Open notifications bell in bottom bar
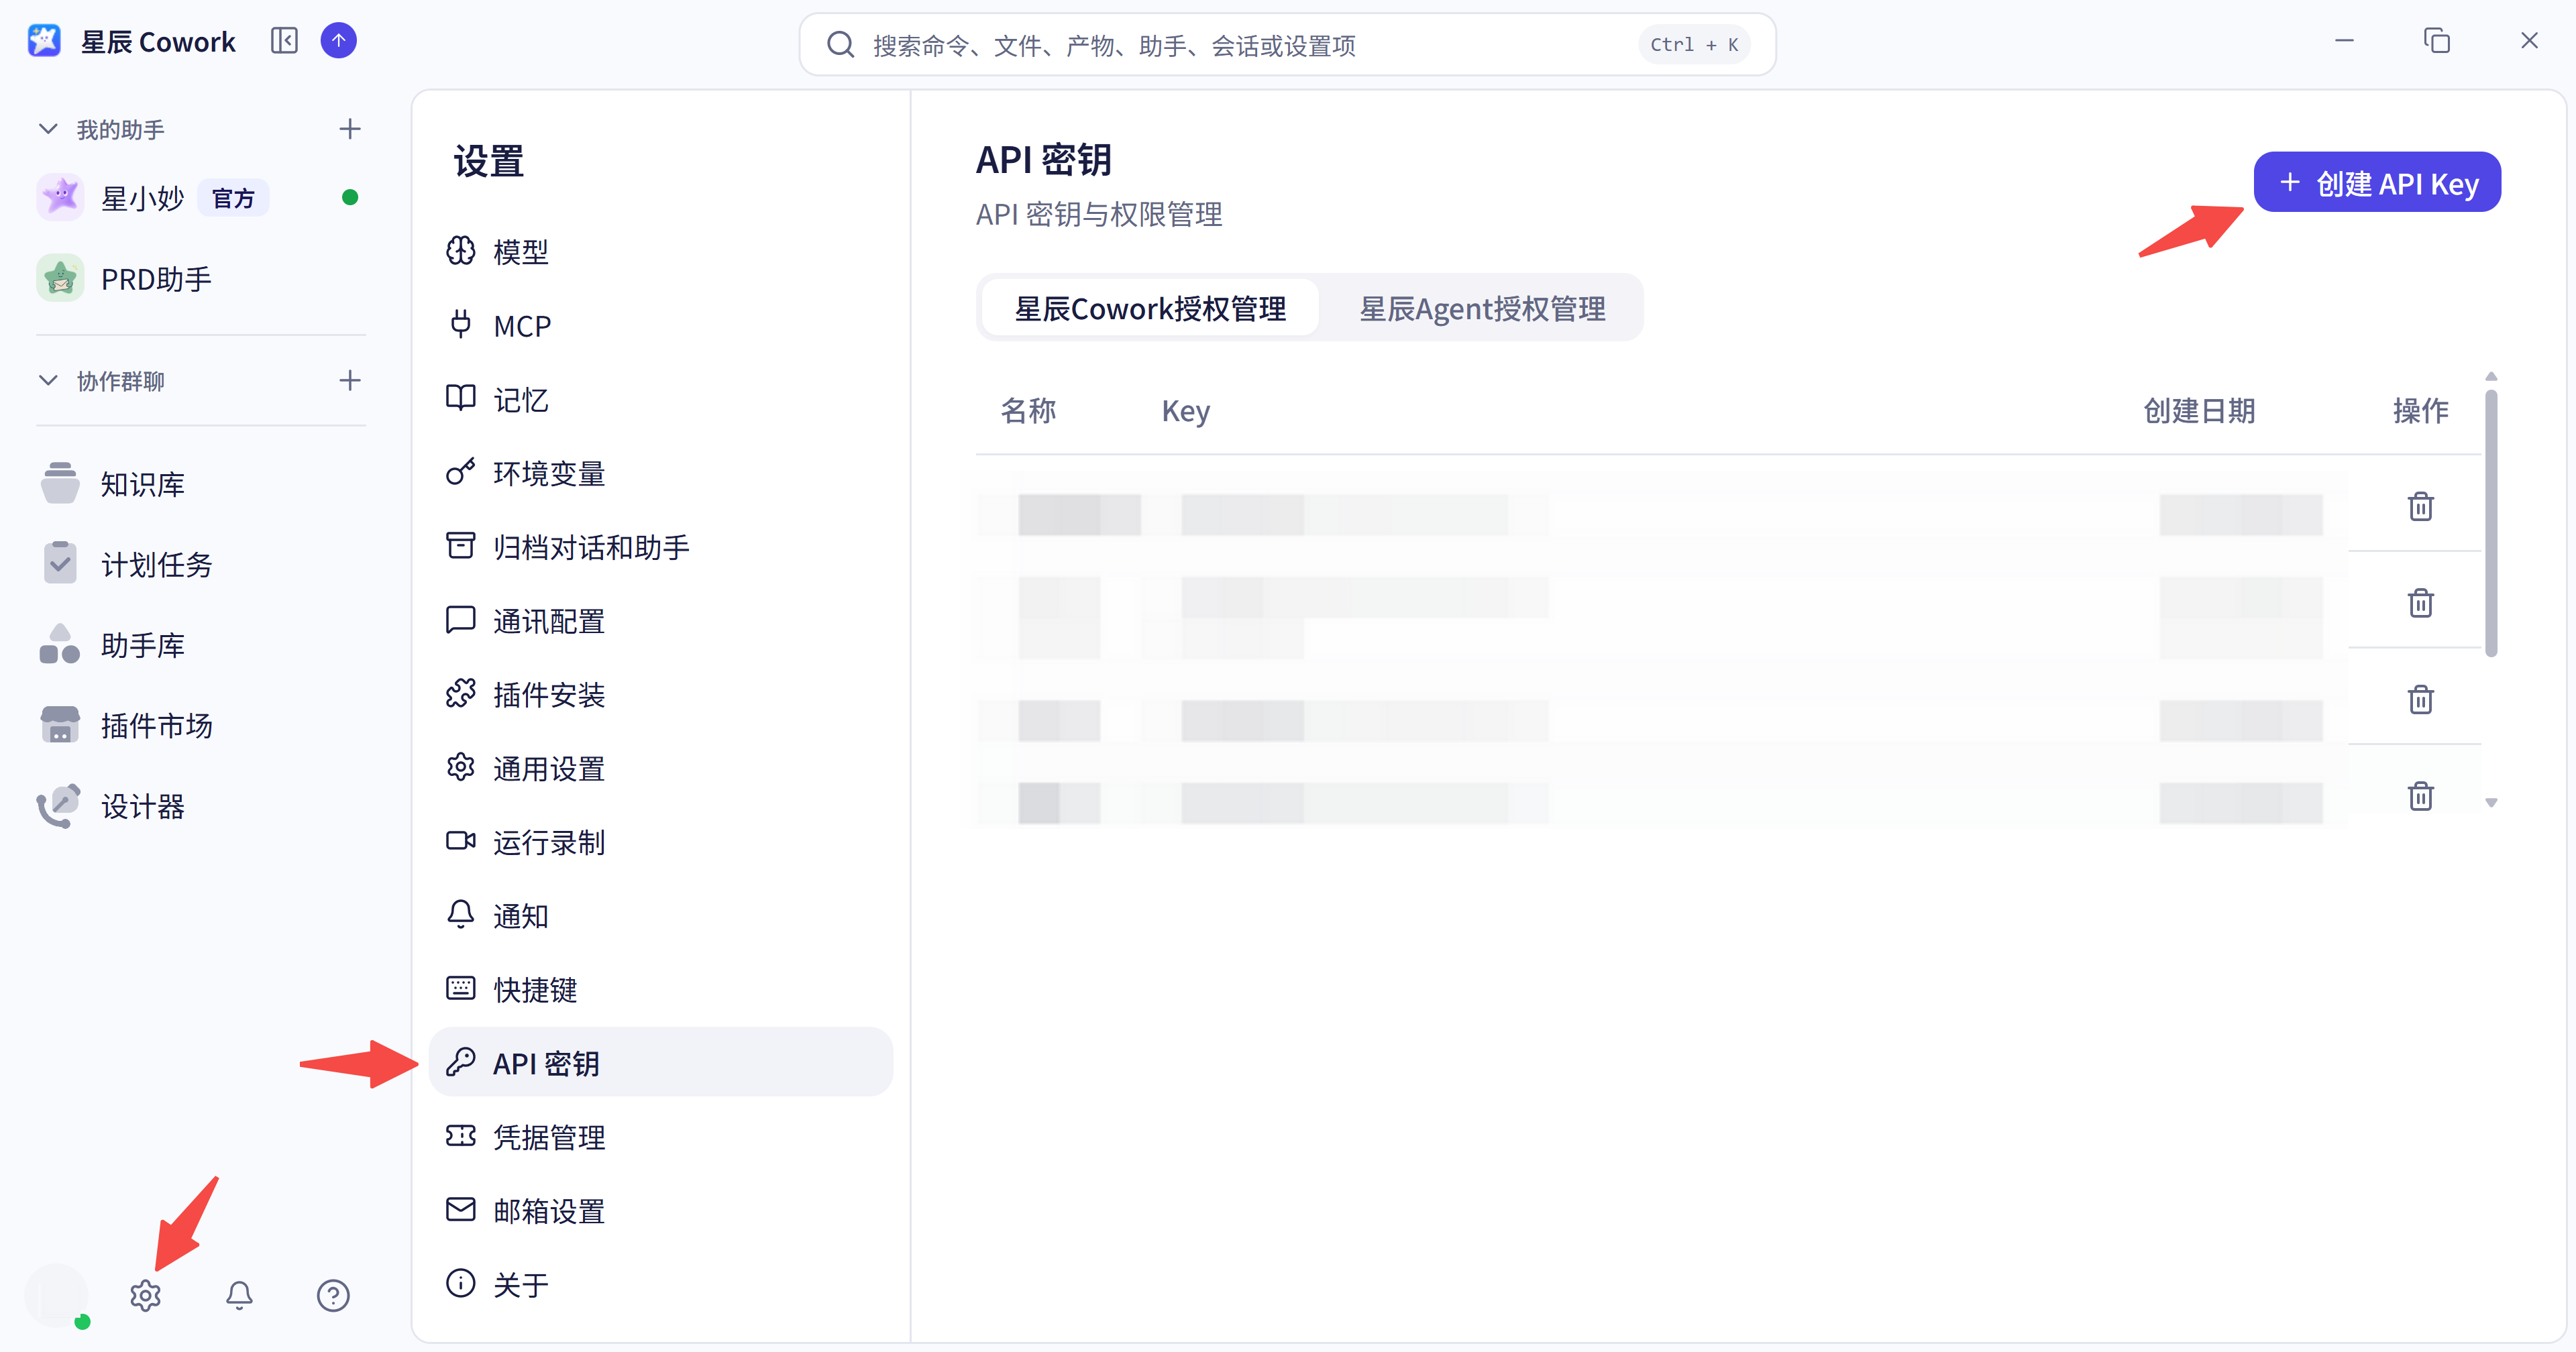 [x=239, y=1295]
